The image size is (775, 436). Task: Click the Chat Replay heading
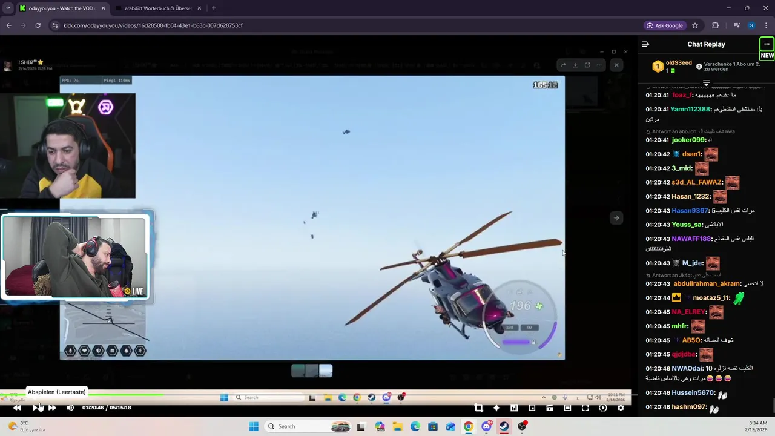point(706,44)
